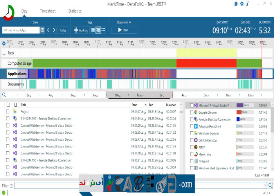The width and height of the screenshot is (274, 196).
Task: Switch to the Timesheet tab
Action: pos(48,11)
